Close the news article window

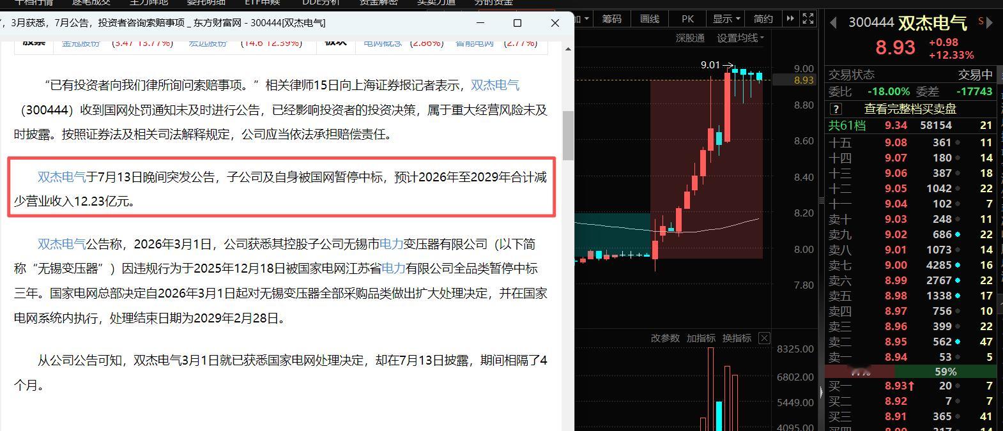(555, 23)
